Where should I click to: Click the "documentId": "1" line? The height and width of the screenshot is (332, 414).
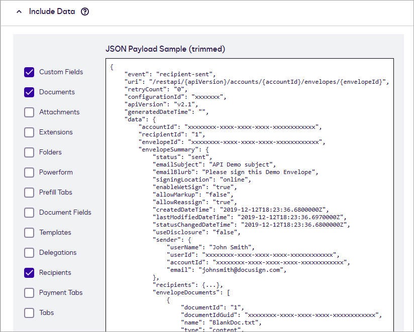pyautogui.click(x=213, y=307)
